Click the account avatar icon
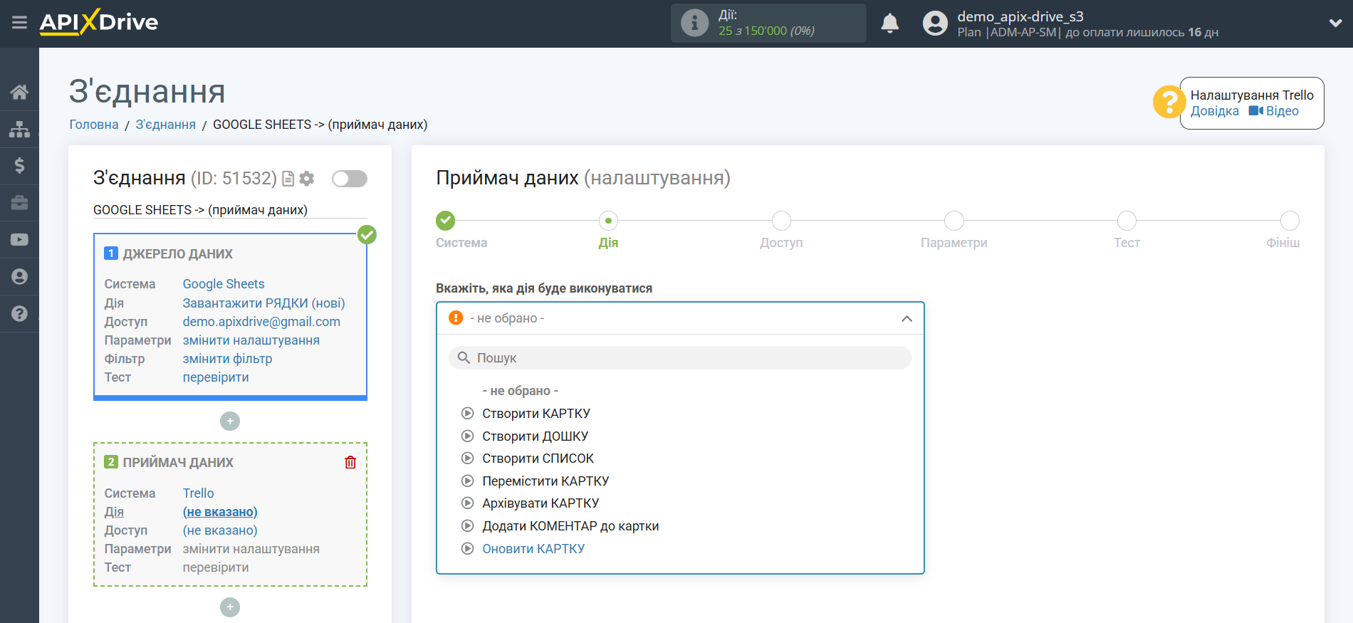 pyautogui.click(x=935, y=23)
